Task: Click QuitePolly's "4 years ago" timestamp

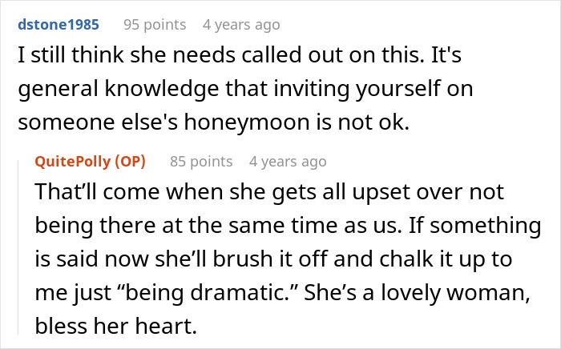Action: pos(288,162)
